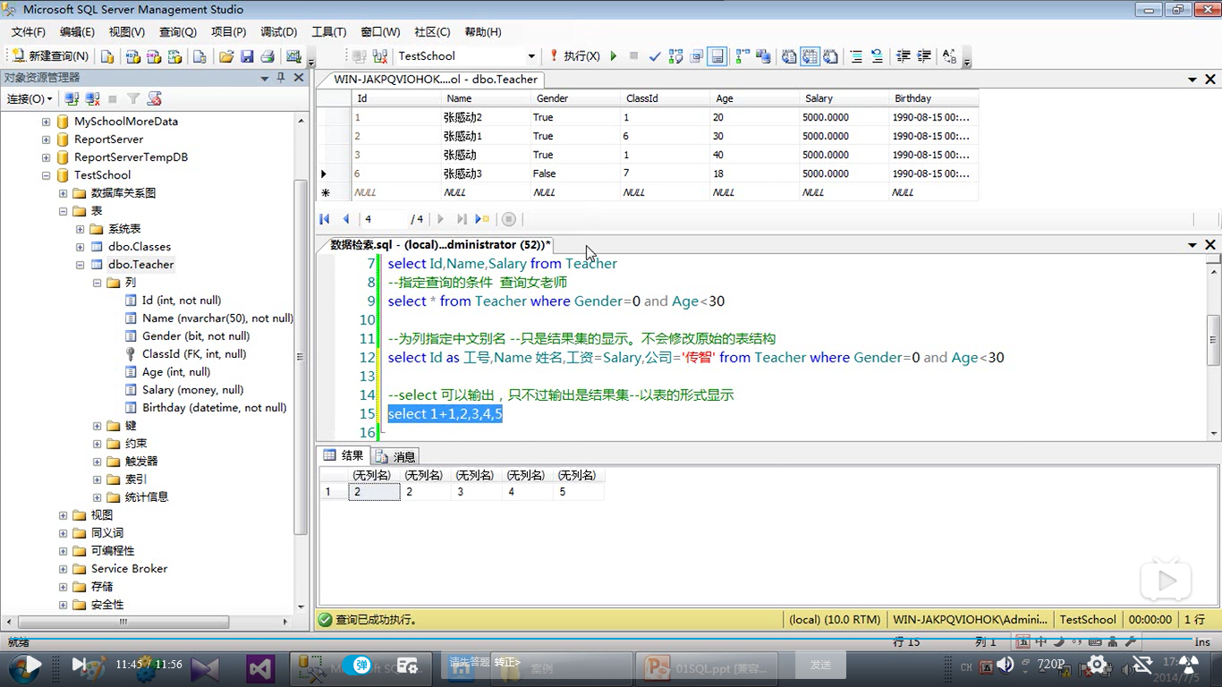Screen dimensions: 1222x687
Task: Click the Print icon in toolbar
Action: click(x=267, y=55)
